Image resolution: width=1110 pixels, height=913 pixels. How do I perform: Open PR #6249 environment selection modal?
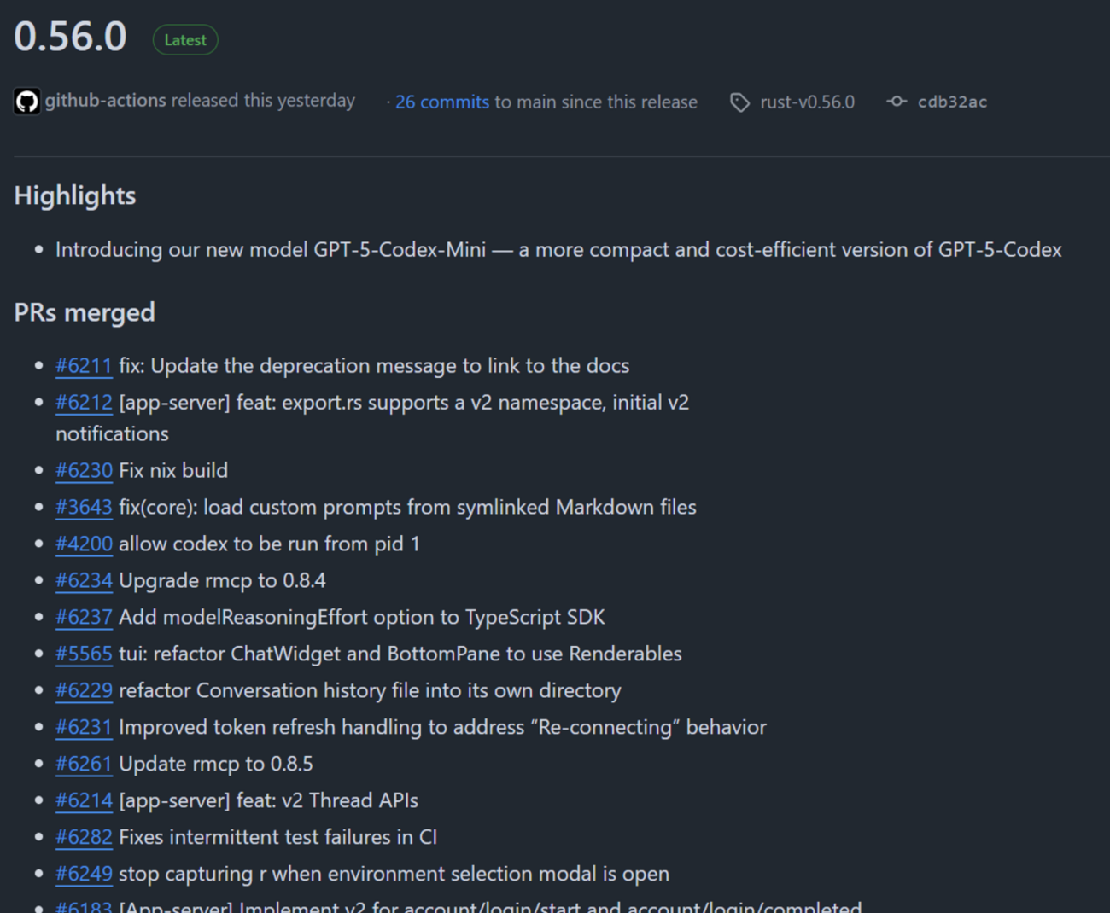pos(84,875)
